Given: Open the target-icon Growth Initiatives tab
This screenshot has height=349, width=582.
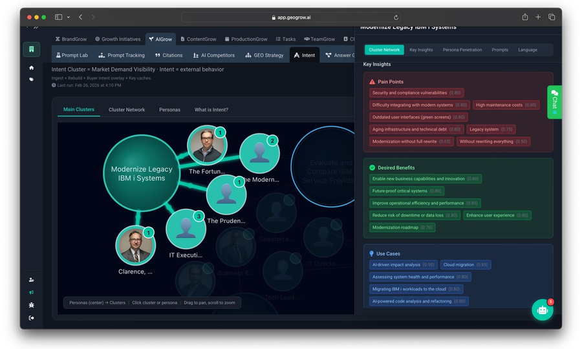Looking at the screenshot, I should point(118,39).
